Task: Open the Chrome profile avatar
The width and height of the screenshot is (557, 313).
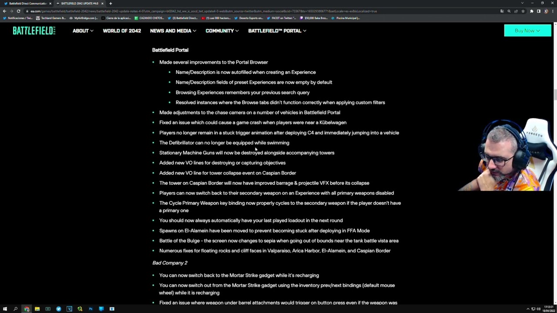Action: coord(546,11)
